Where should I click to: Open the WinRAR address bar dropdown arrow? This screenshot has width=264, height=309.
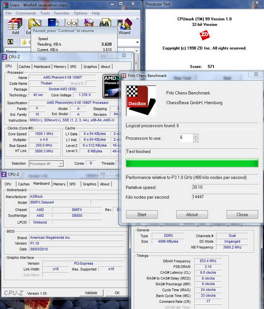tap(137, 42)
